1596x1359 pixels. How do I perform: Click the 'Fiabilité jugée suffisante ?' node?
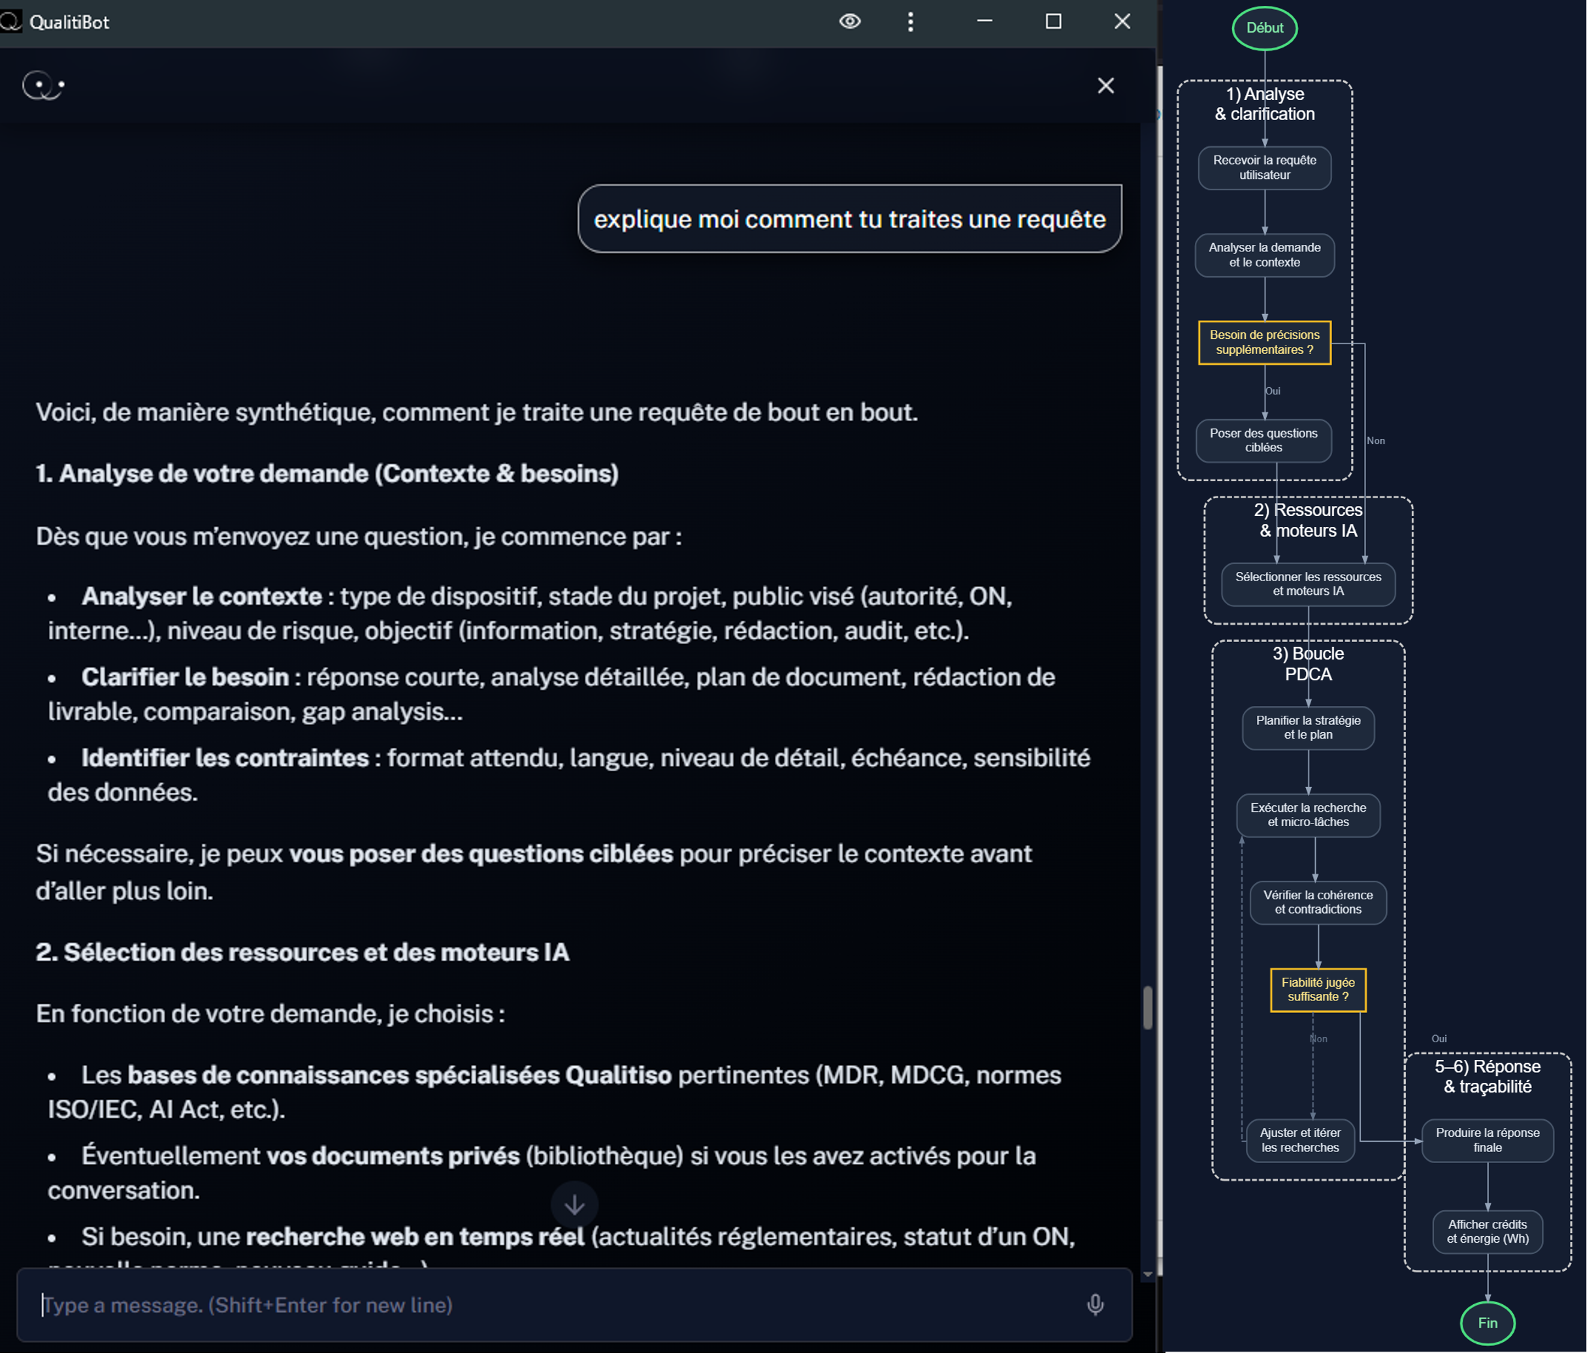[1318, 989]
